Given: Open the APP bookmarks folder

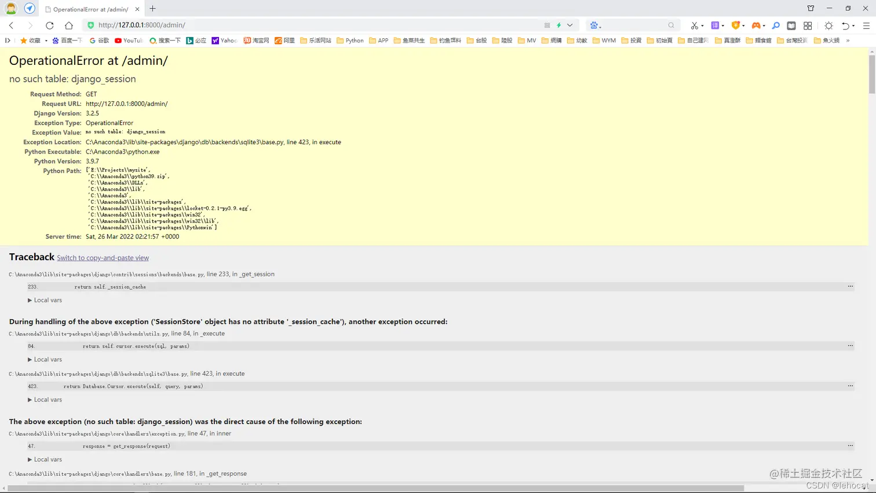Looking at the screenshot, I should point(379,41).
